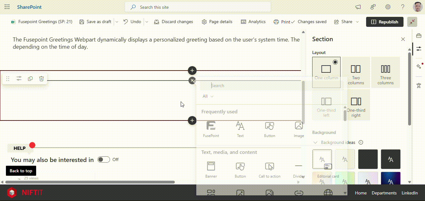Click the Back to top button
Screen dimensions: 425x201
pyautogui.click(x=21, y=171)
